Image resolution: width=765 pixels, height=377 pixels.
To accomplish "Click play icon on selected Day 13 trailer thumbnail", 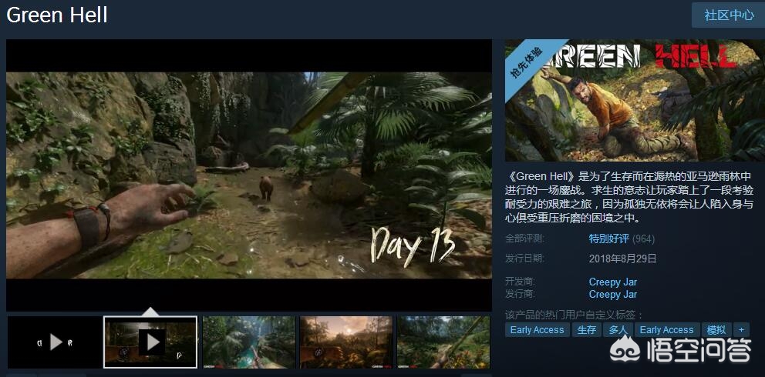I will [150, 342].
